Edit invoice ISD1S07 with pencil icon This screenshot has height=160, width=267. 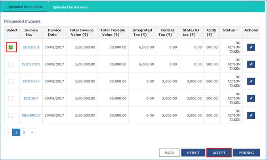tap(251, 98)
